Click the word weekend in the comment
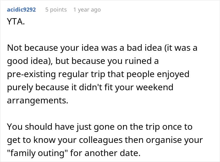The height and width of the screenshot is (162, 220). tap(155, 87)
